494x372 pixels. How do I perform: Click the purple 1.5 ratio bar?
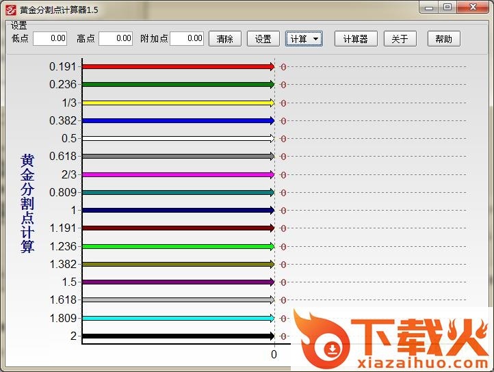tap(179, 282)
